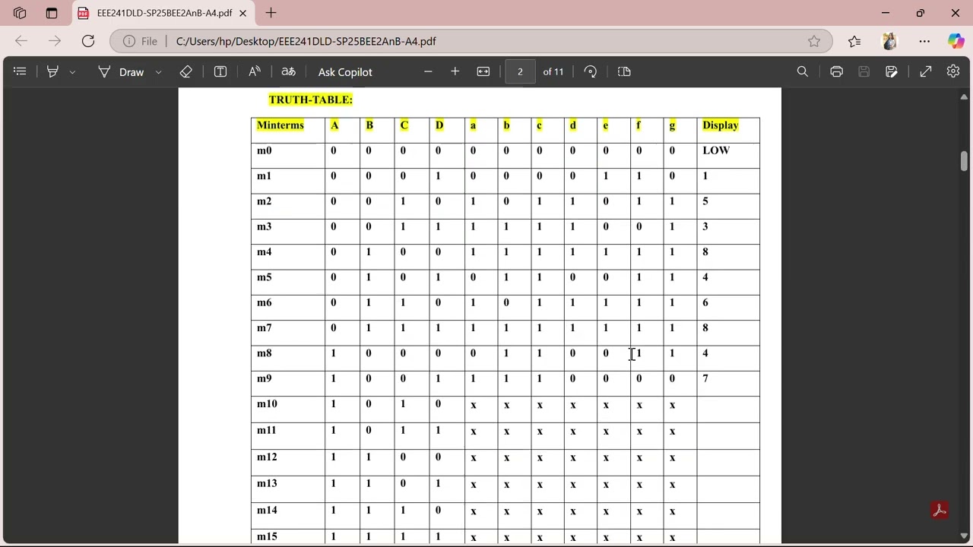
Task: Click the scroll up arrow
Action: (964, 97)
